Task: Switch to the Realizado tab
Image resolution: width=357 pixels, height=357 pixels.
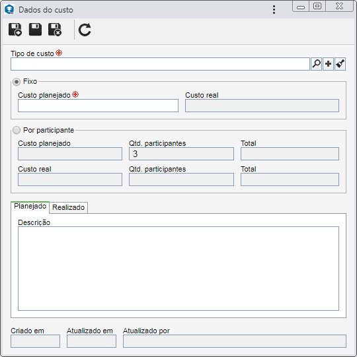Action: (69, 207)
